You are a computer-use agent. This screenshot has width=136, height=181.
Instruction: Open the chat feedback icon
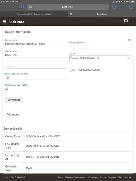click(126, 21)
